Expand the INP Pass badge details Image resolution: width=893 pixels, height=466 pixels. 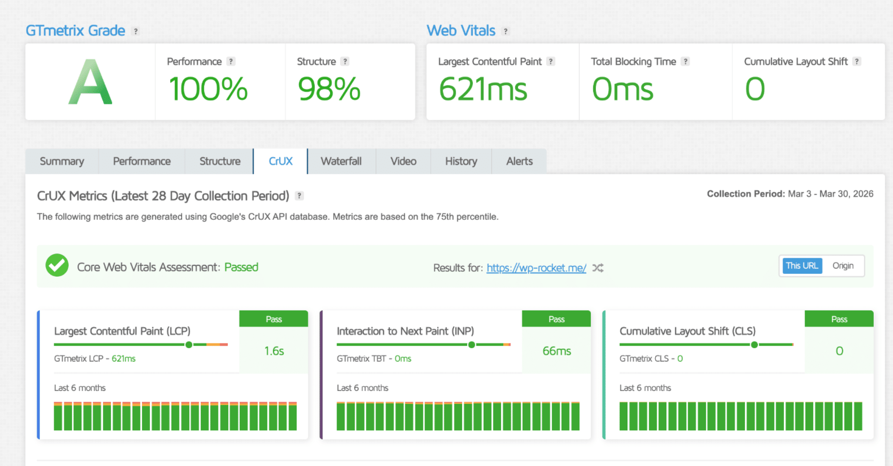coord(556,318)
